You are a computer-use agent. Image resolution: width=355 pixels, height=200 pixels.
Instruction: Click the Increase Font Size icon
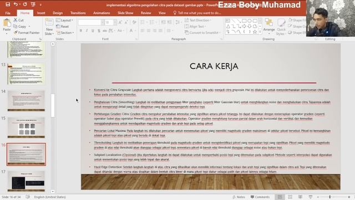120,22
